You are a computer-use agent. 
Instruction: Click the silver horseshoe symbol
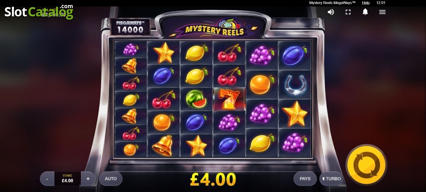pyautogui.click(x=295, y=85)
